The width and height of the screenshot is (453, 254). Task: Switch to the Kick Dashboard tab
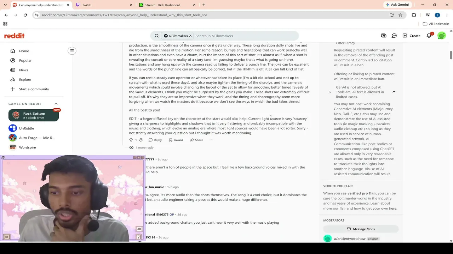pos(167,5)
